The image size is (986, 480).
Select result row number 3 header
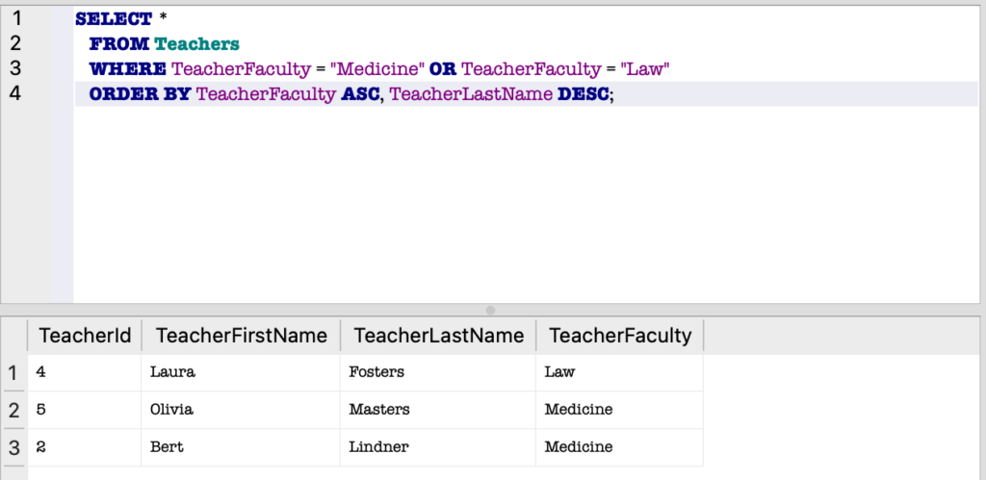[13, 447]
